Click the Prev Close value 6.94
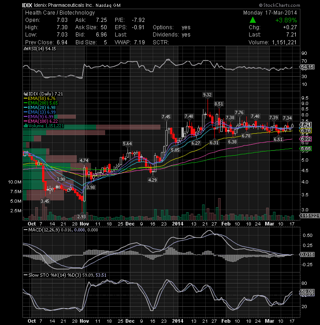This screenshot has height=325, width=320. coord(62,42)
